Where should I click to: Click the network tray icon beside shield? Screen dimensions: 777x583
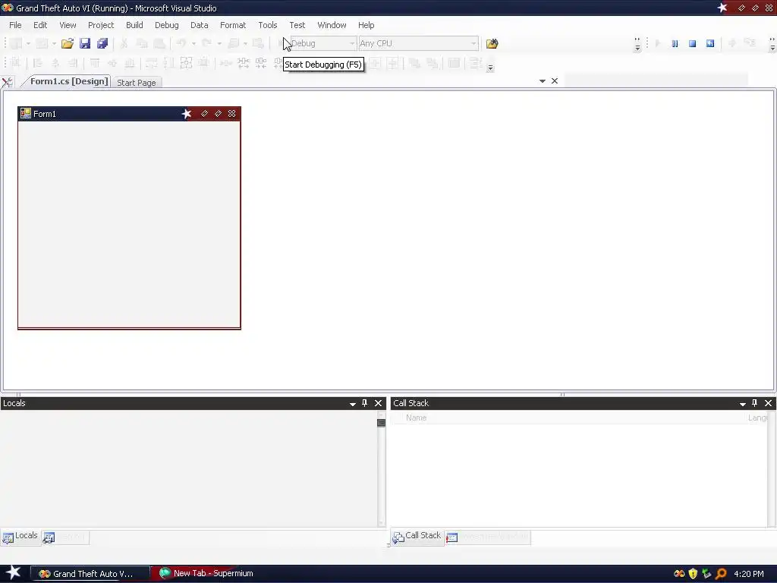[706, 574]
